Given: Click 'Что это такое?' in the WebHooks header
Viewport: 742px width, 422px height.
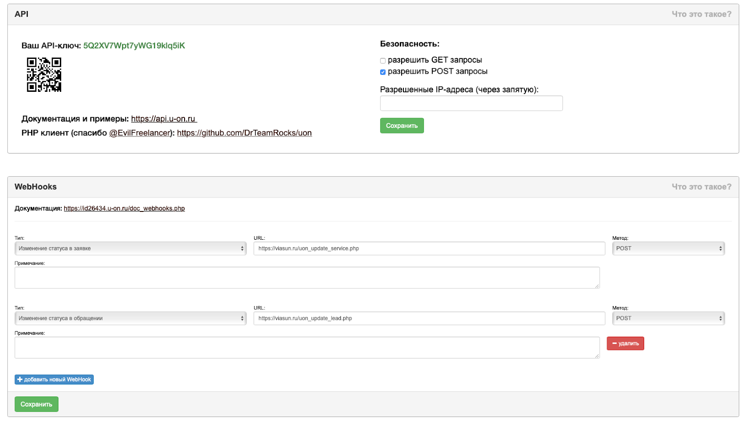Looking at the screenshot, I should click(x=701, y=187).
